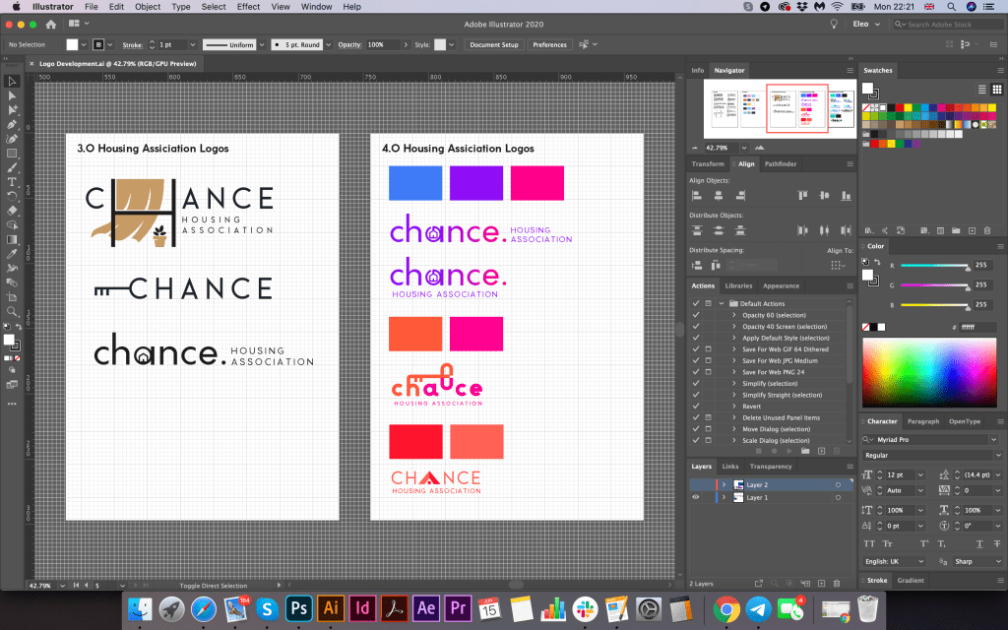Image resolution: width=1008 pixels, height=630 pixels.
Task: Expand Layer 2 in the Layers panel
Action: click(x=724, y=485)
